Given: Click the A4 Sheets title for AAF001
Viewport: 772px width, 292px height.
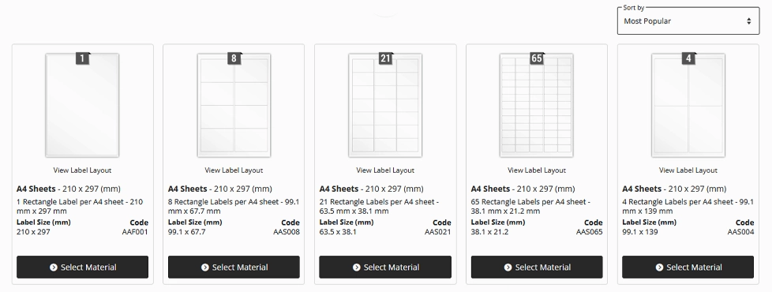Looking at the screenshot, I should (36, 189).
